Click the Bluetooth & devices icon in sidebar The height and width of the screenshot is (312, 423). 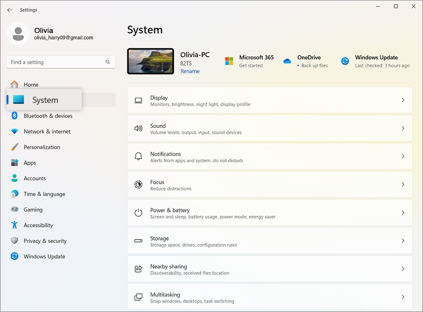pos(15,116)
